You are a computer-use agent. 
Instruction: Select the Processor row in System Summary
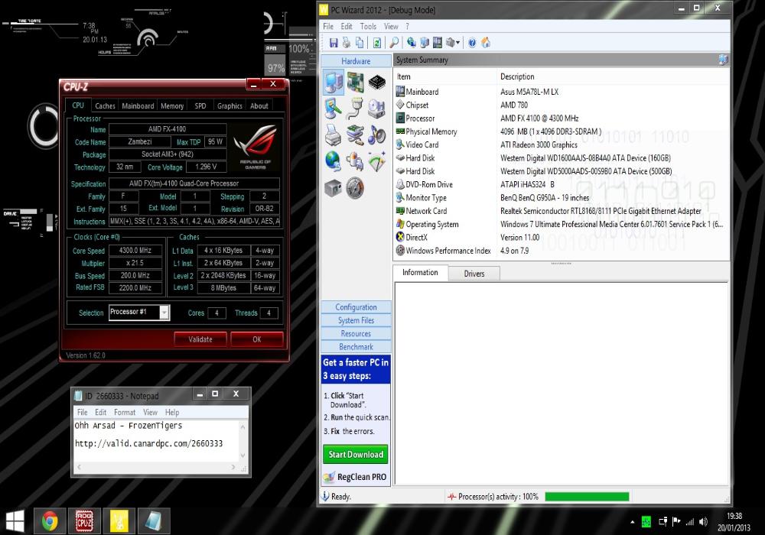[x=561, y=118]
